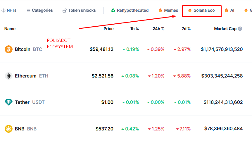This screenshot has width=252, height=148.
Task: Click BNB 24h change 1.25%
Action: (156, 129)
